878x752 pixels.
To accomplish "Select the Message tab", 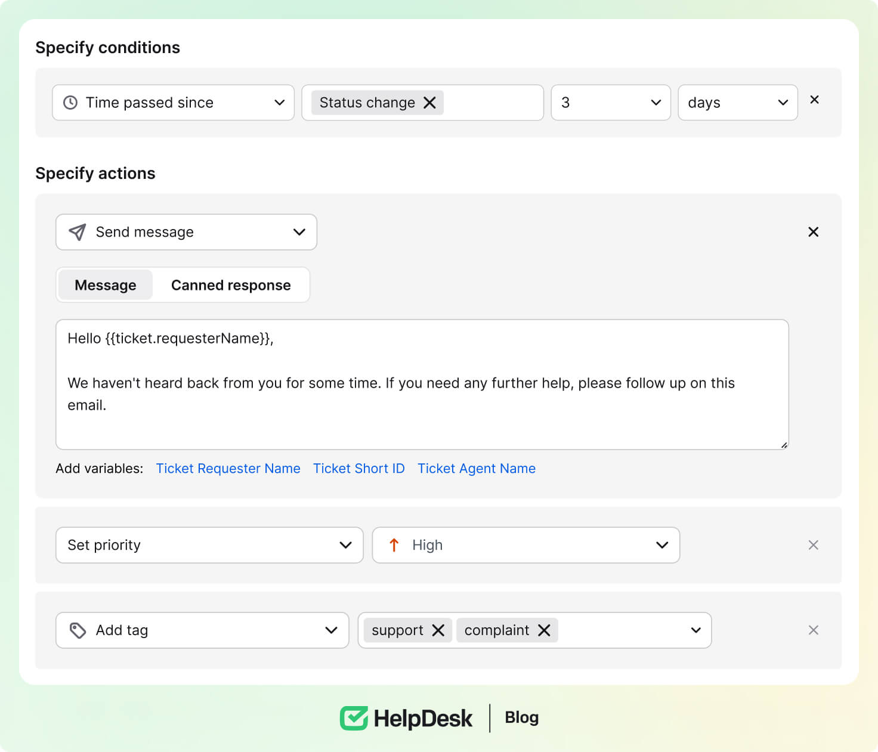I will 106,285.
